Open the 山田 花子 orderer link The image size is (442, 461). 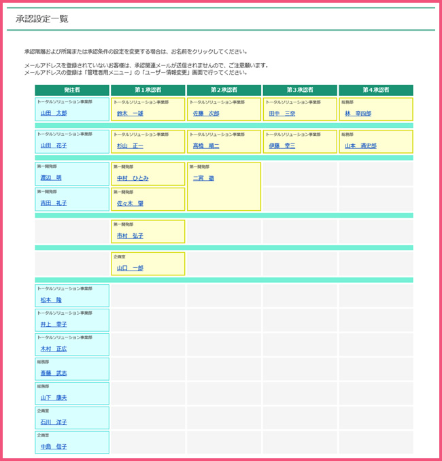[x=54, y=146]
